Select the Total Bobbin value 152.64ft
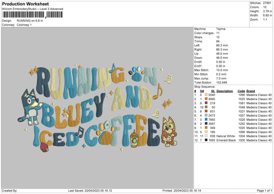274x194 pixels. click(221, 82)
